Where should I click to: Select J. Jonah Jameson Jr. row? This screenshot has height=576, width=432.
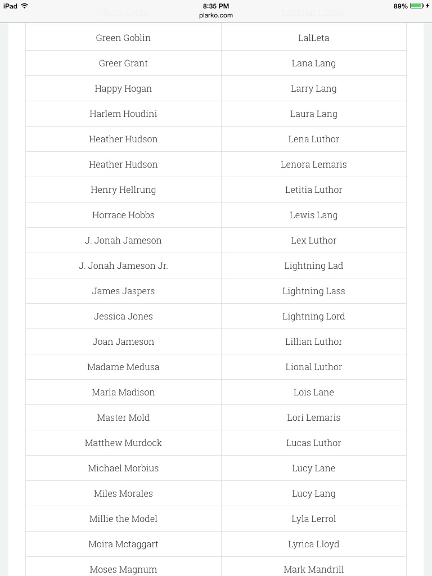(123, 265)
